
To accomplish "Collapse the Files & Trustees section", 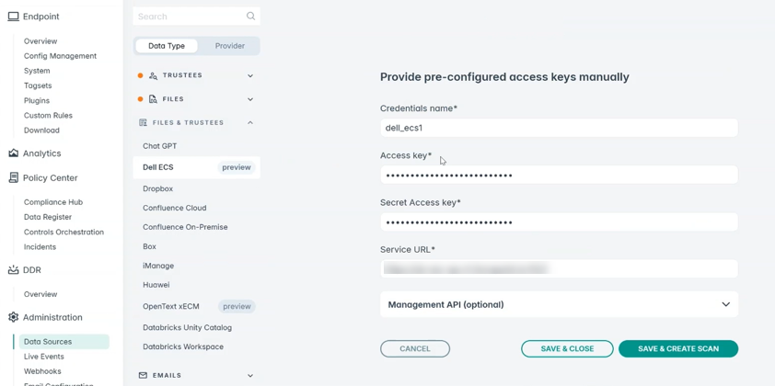I will [250, 122].
